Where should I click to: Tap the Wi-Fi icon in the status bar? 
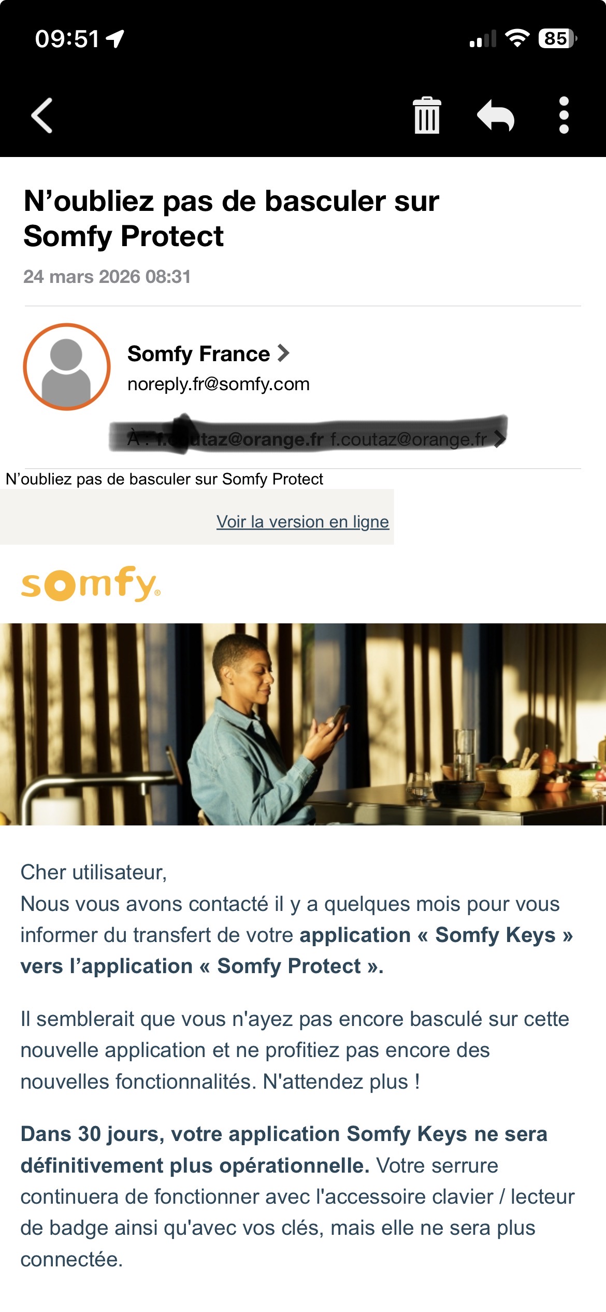516,38
